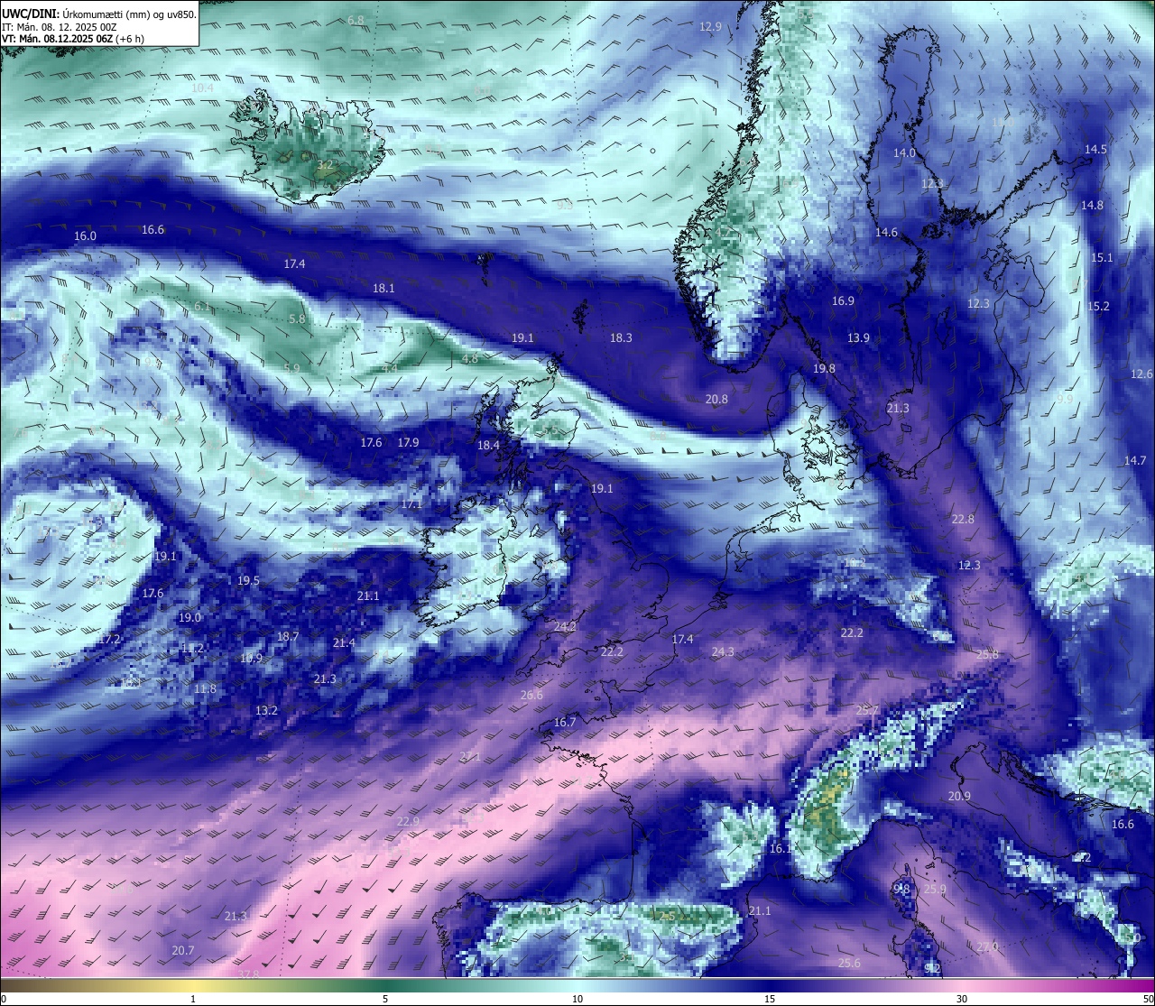Click the 14.8 map value

[x=1092, y=205]
